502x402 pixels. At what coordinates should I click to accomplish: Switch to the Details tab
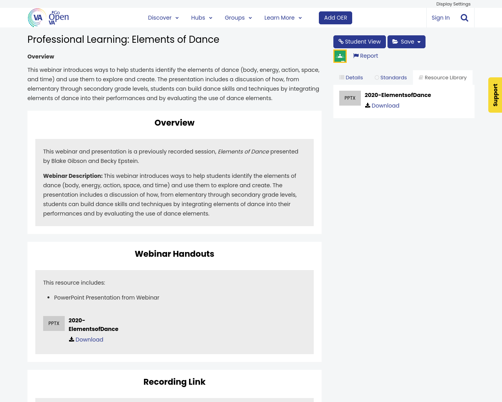coord(351,77)
